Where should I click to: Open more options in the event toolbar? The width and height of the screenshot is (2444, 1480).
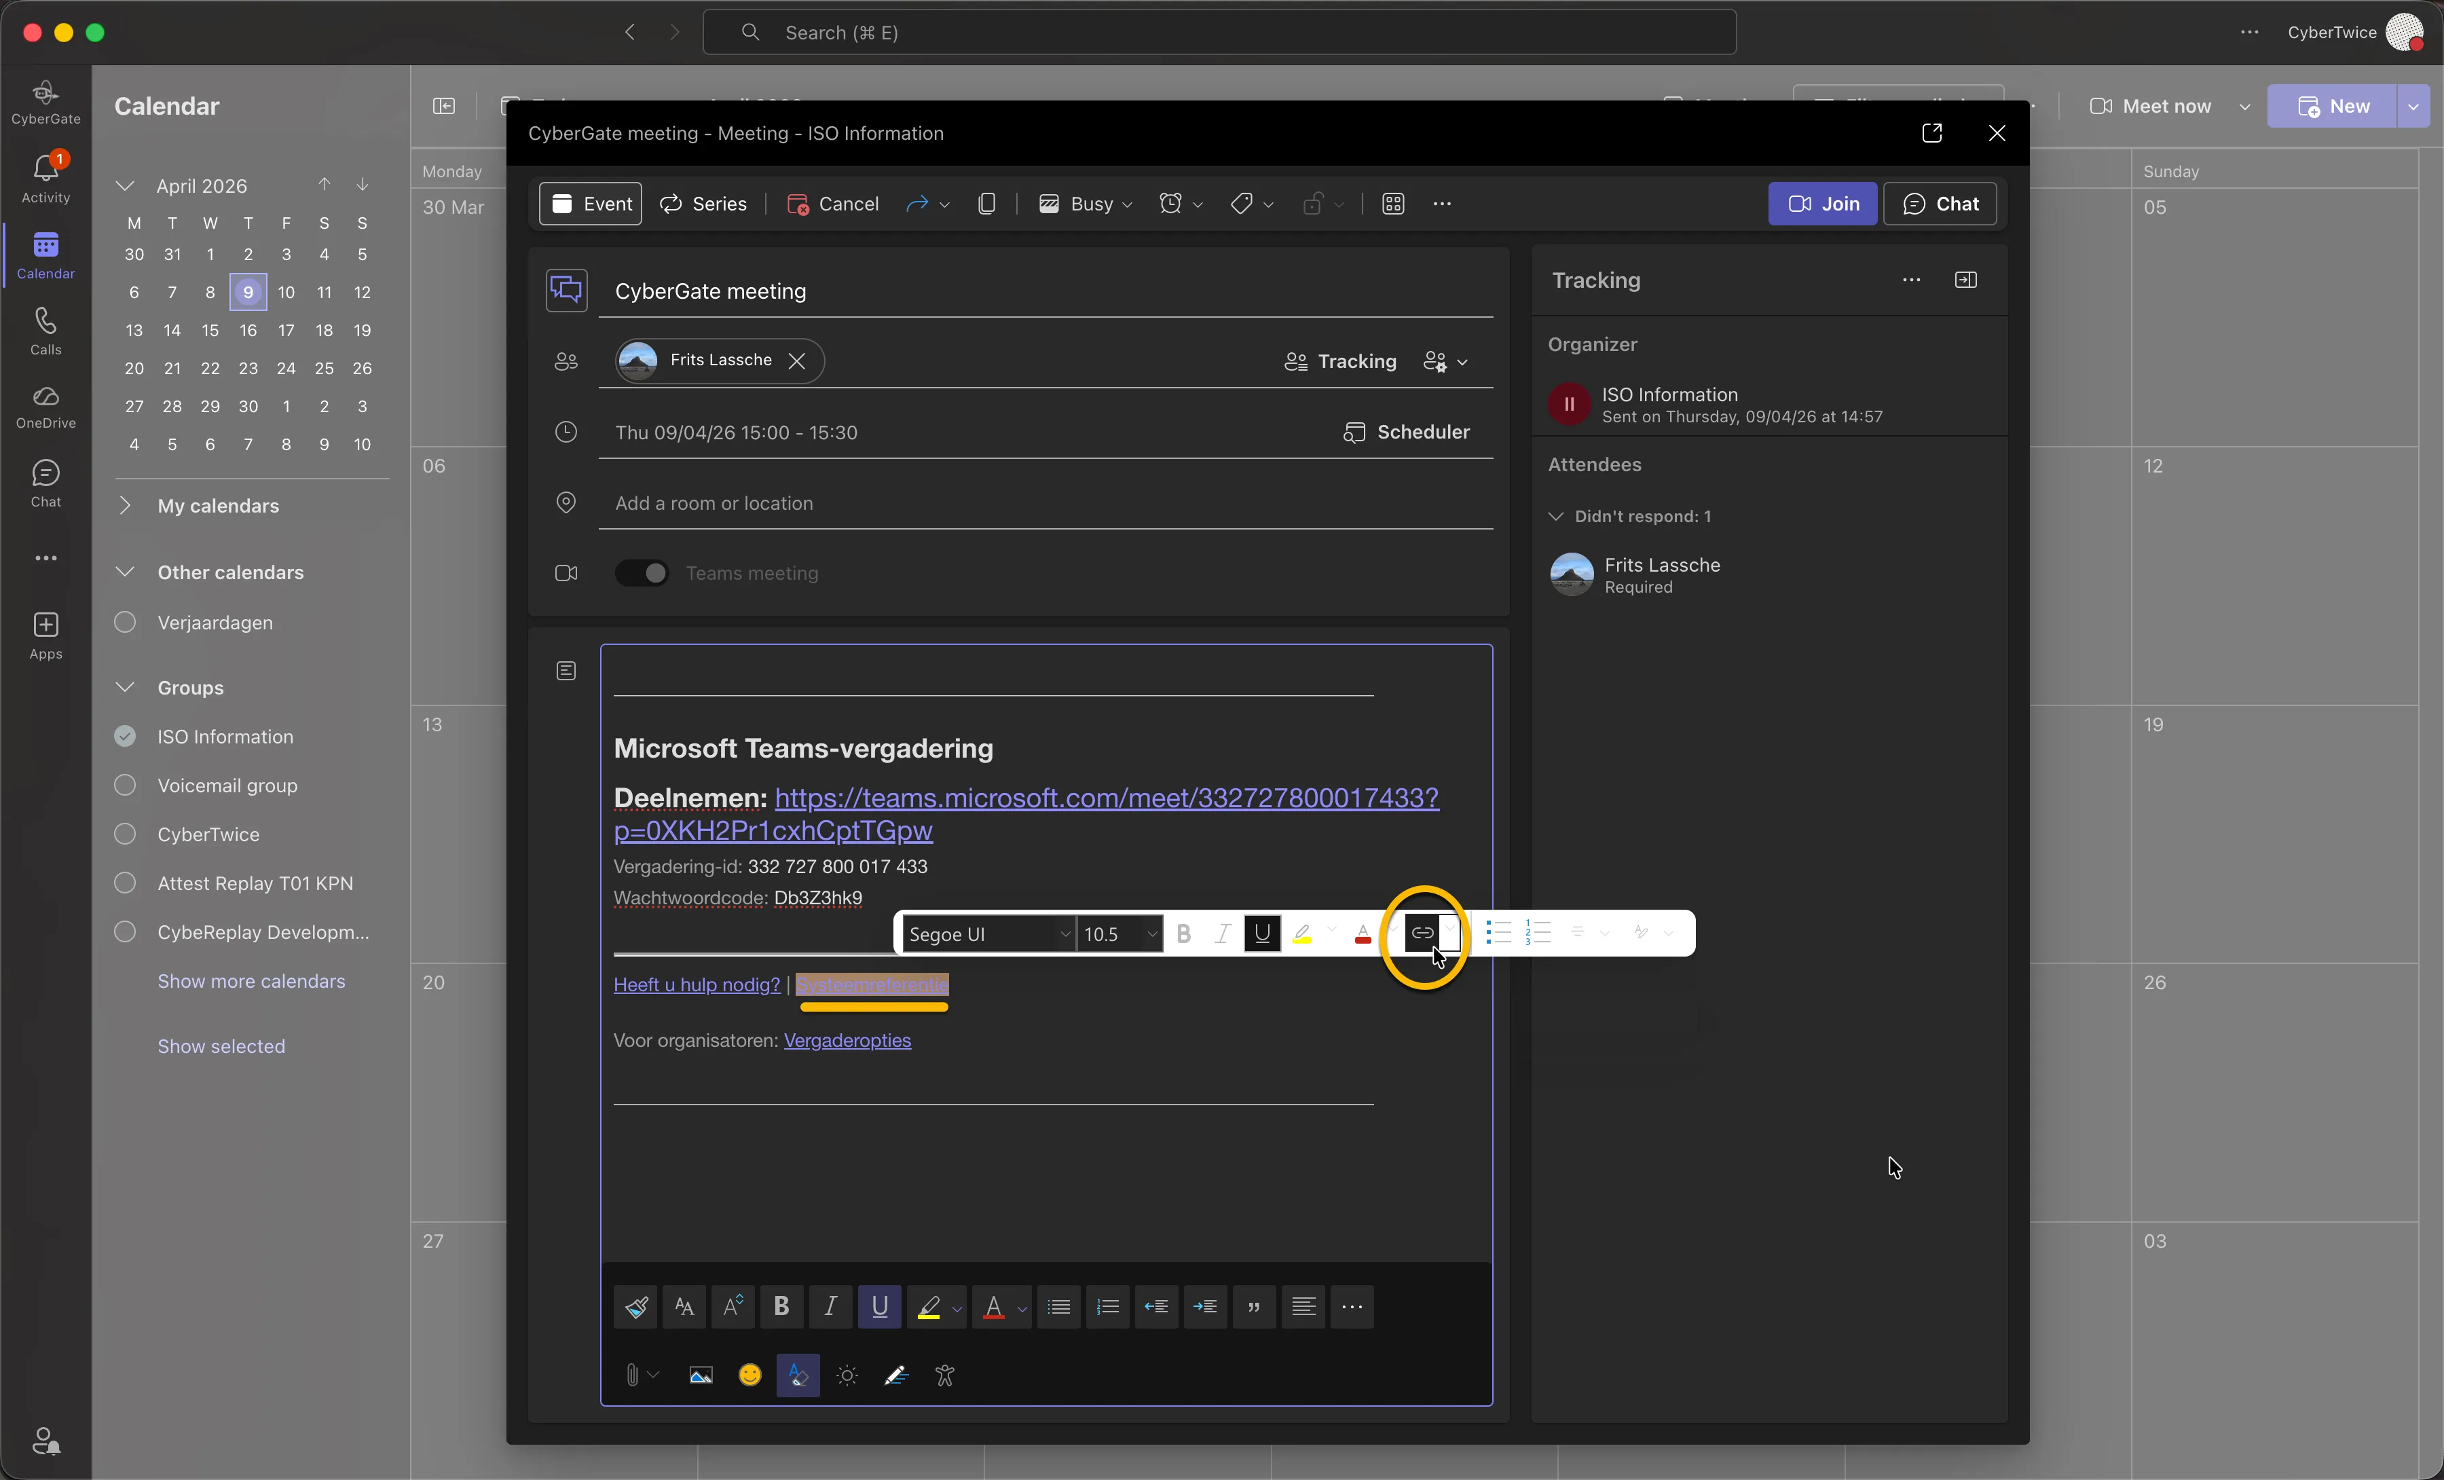pyautogui.click(x=1442, y=204)
